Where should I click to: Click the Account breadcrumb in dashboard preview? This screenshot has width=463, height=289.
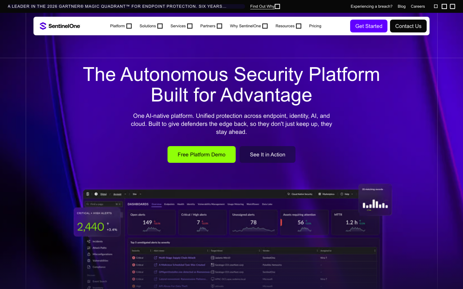click(x=117, y=194)
